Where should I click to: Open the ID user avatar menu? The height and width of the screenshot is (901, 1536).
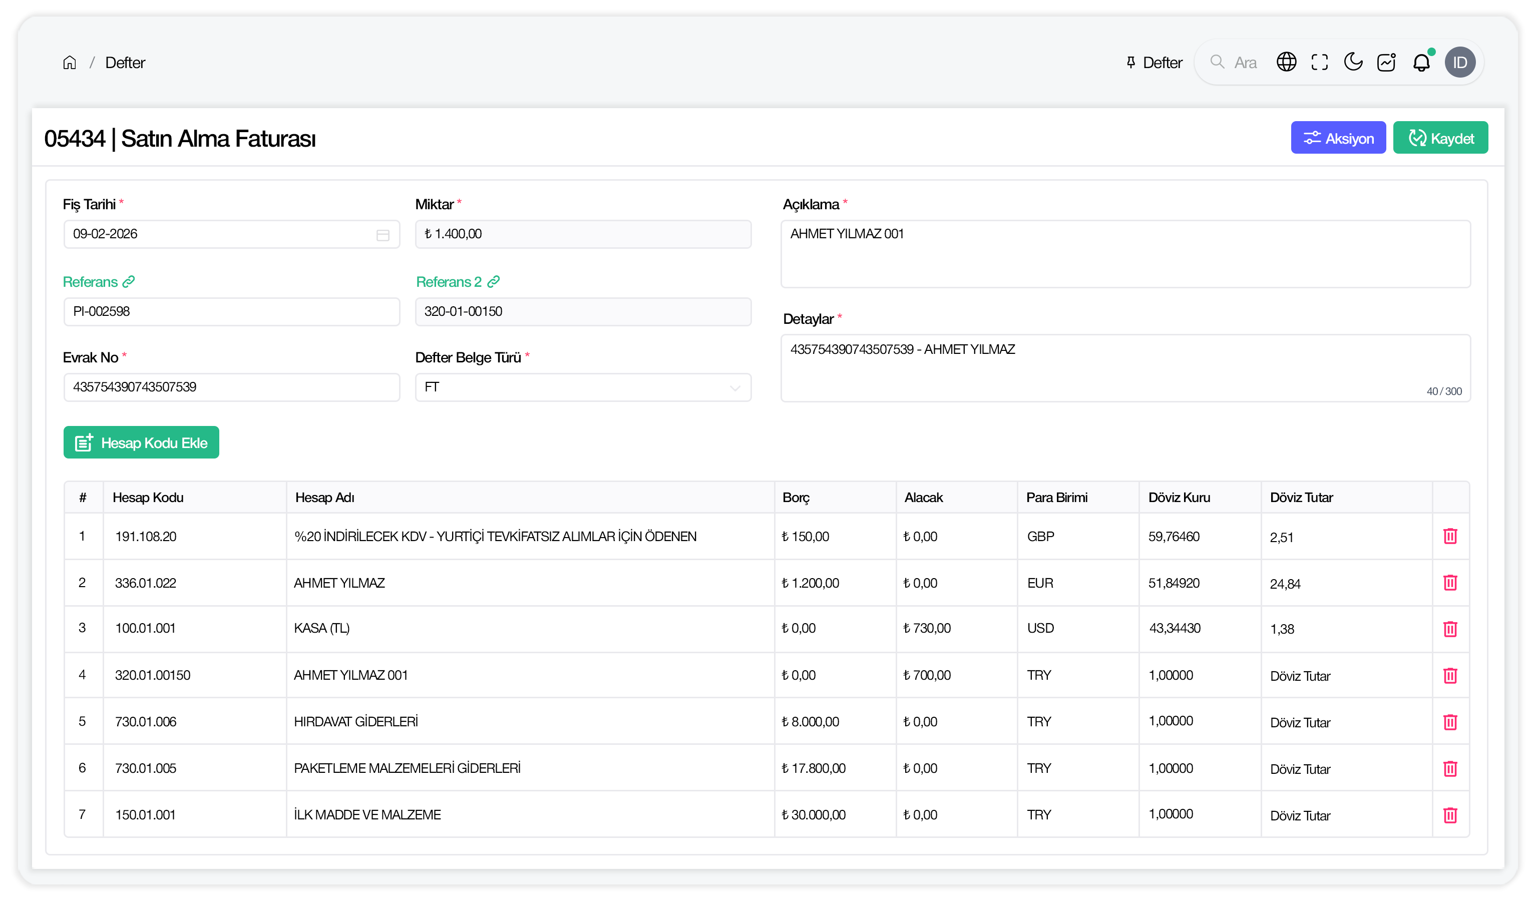pyautogui.click(x=1460, y=62)
